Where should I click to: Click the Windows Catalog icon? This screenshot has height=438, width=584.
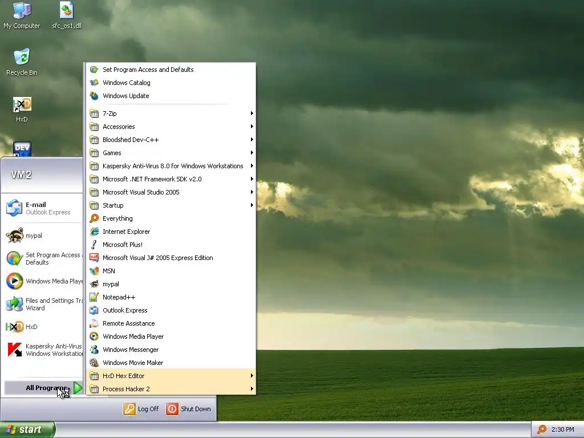(x=94, y=83)
